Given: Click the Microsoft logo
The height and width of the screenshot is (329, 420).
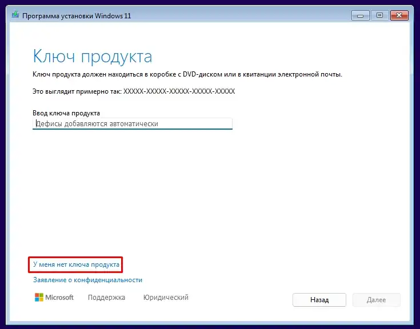Looking at the screenshot, I should point(54,298).
